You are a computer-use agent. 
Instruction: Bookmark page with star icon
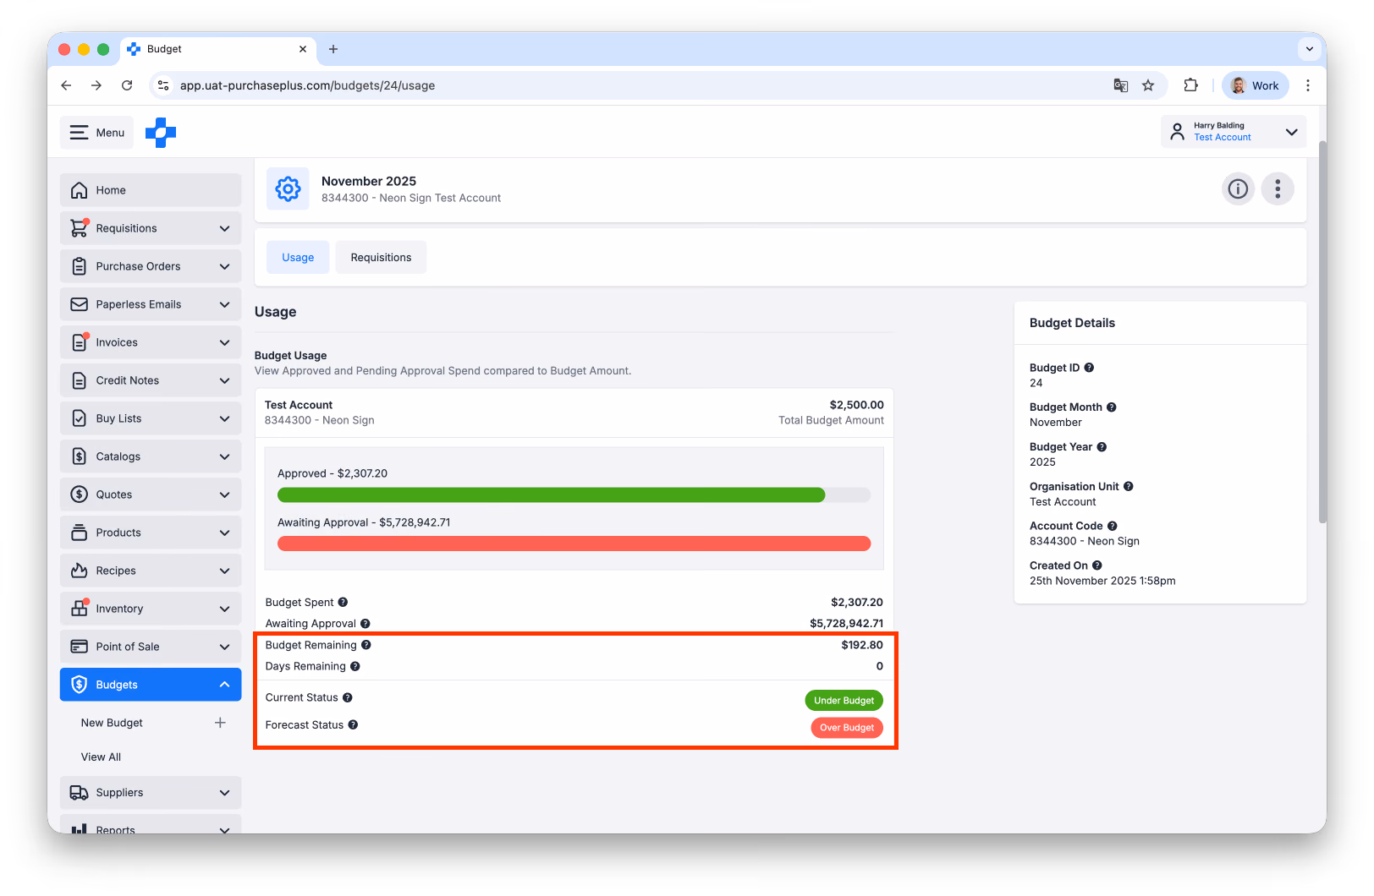[1148, 85]
